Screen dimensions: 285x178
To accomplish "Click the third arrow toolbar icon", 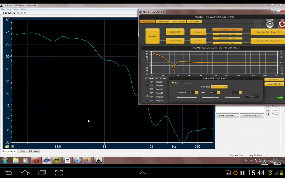I will point(25,13).
